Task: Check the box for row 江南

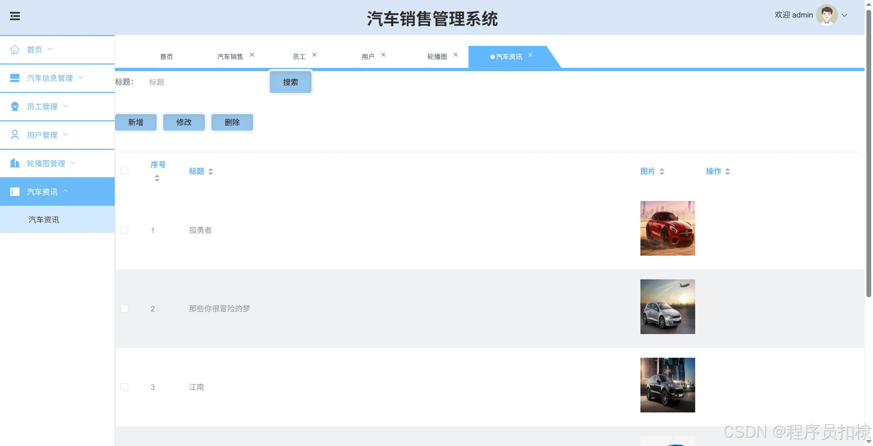Action: pyautogui.click(x=125, y=387)
